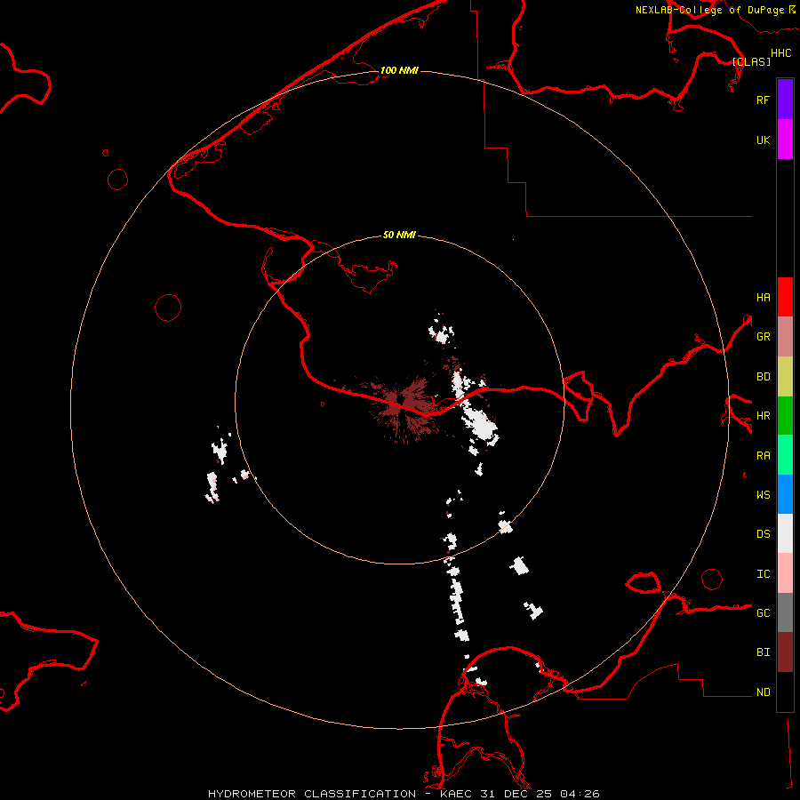Click the BI brown legend swatch
The image size is (800, 800).
(785, 652)
